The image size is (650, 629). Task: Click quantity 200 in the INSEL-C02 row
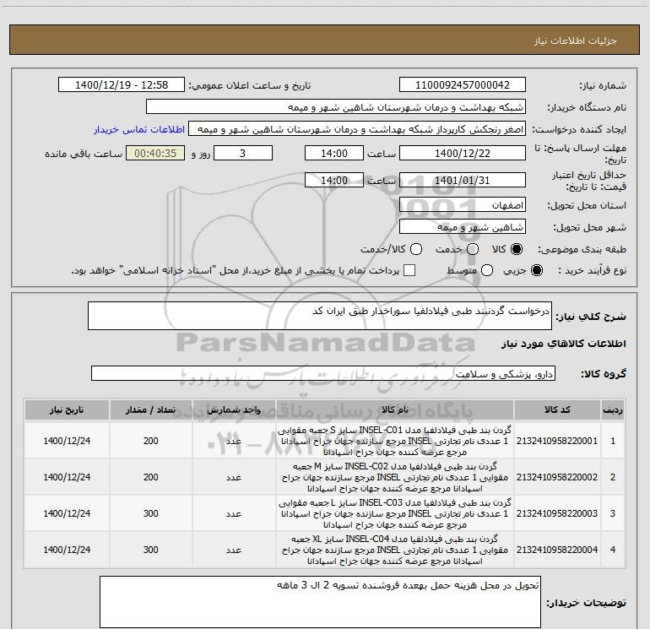(151, 477)
